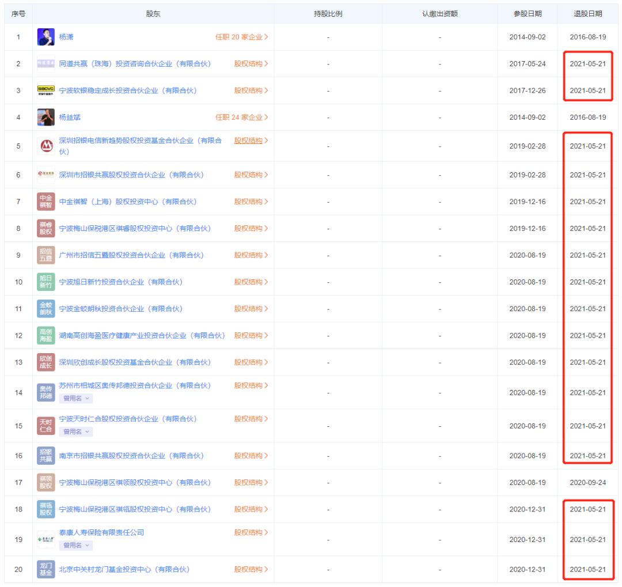622x587 pixels.
Task: Expand 曾用名 under 泰康人寿保险
Action: click(x=77, y=545)
